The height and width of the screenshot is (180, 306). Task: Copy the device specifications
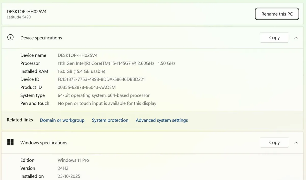click(x=274, y=38)
